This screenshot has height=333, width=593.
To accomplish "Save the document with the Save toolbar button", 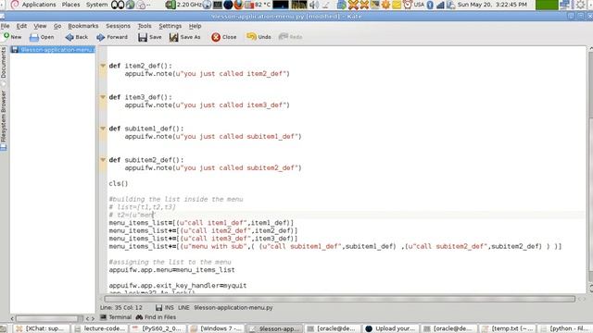I will coord(150,37).
